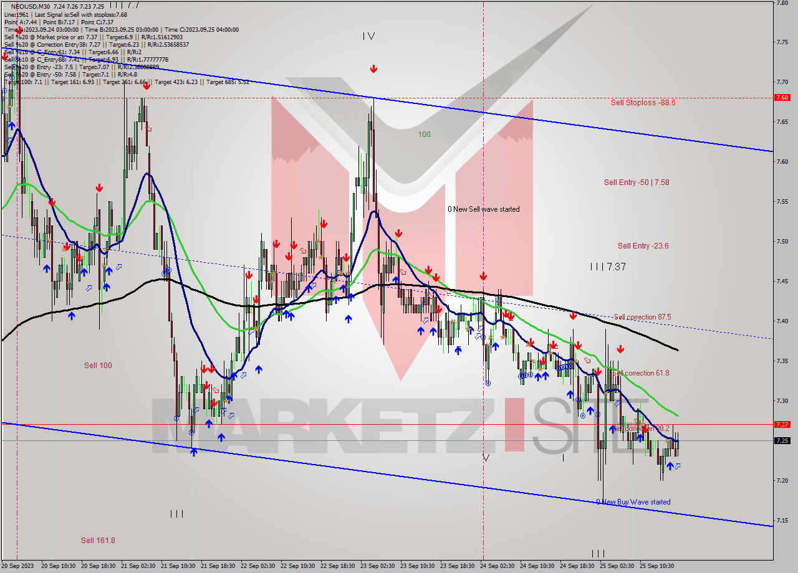Image resolution: width=798 pixels, height=573 pixels.
Task: Click the red 7.27 price tag
Action: [782, 424]
